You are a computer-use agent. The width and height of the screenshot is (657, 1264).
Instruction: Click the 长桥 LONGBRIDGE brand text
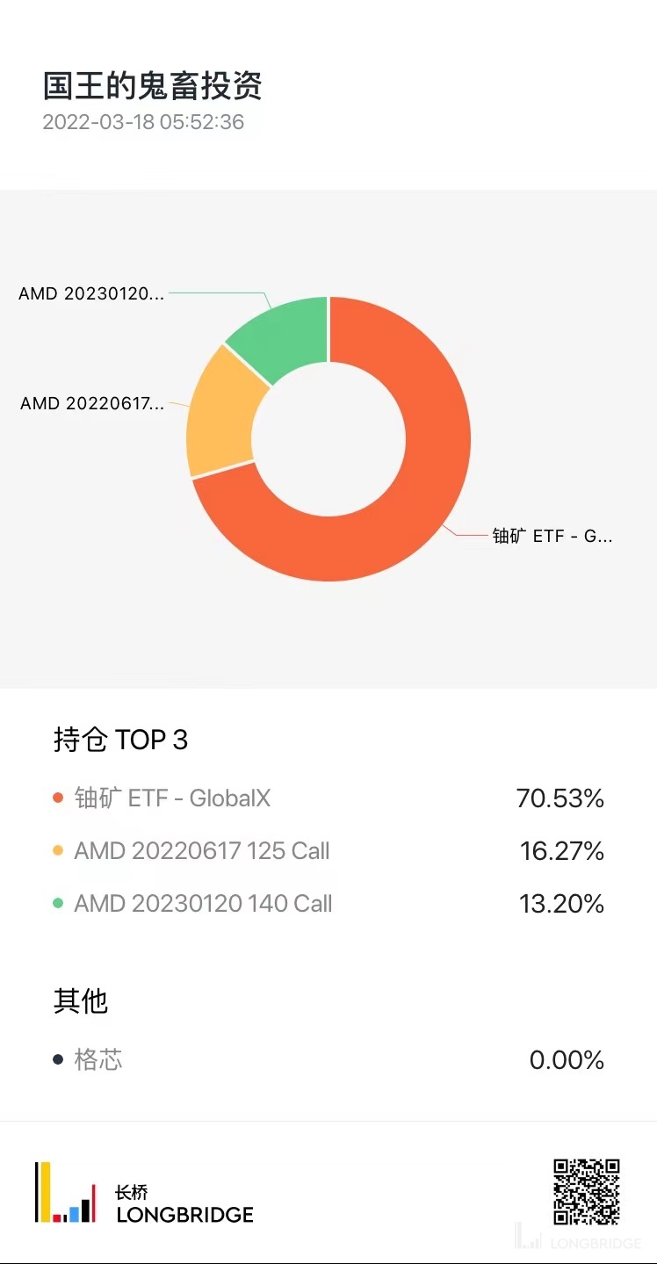tap(184, 1205)
